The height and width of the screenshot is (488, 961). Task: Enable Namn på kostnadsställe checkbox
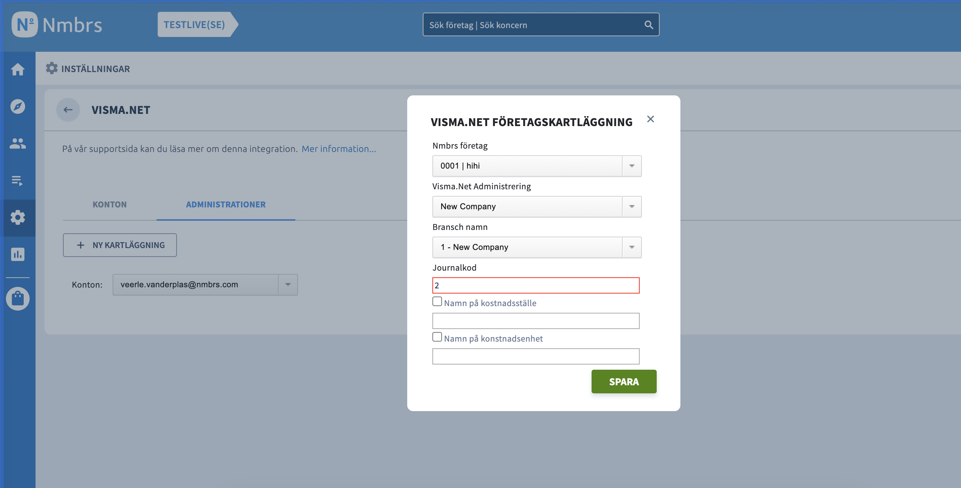tap(437, 301)
